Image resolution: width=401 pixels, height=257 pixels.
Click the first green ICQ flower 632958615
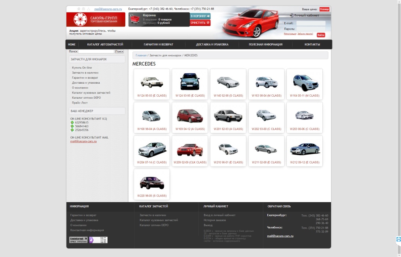pyautogui.click(x=72, y=122)
